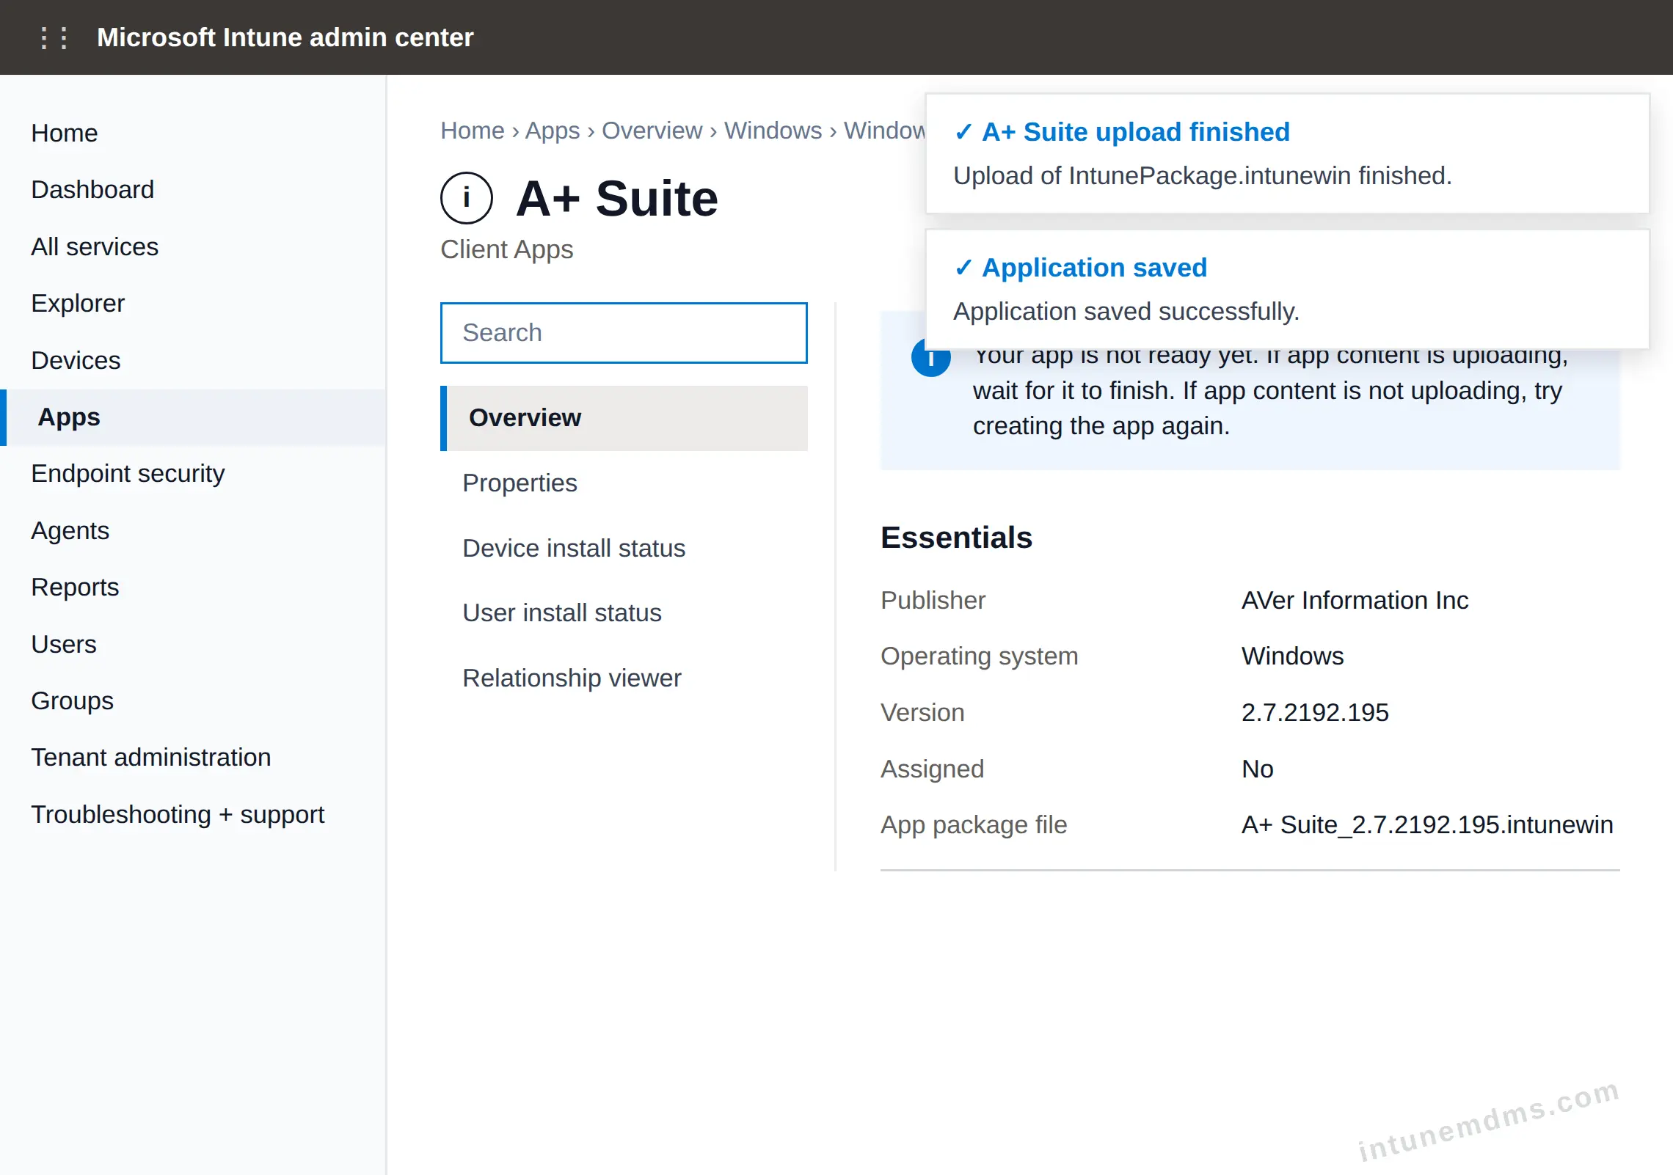Focus the Search box in A+ Suite
This screenshot has width=1673, height=1175.
pos(624,333)
